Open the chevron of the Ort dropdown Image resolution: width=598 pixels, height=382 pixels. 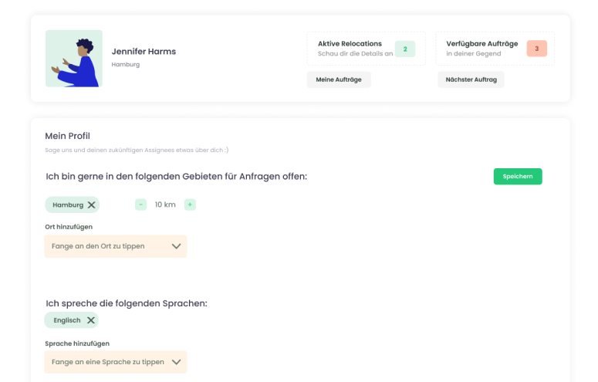tap(176, 246)
